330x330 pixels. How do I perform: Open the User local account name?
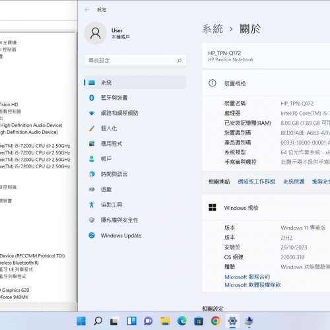(120, 34)
